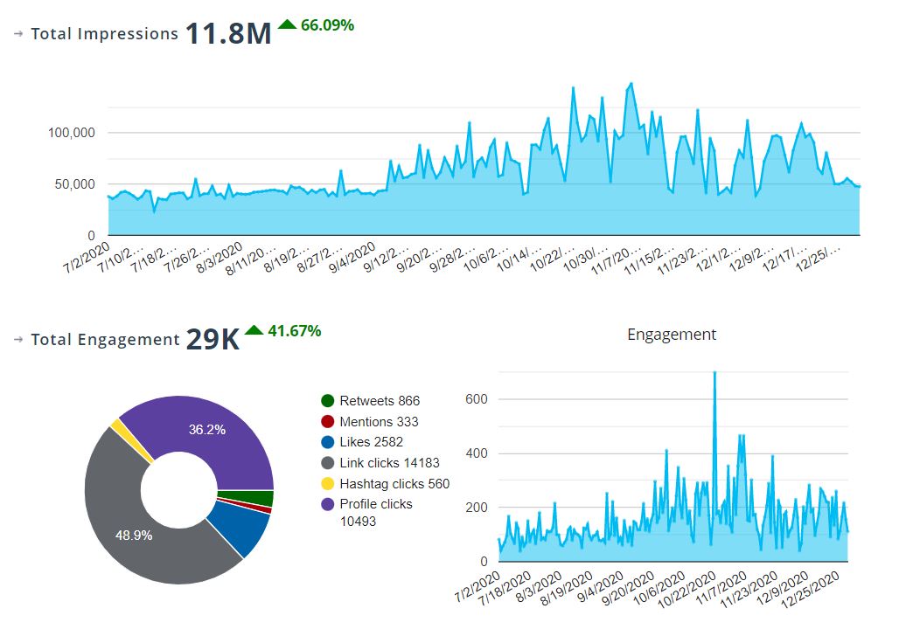Click the Engagement chart title
Image resolution: width=906 pixels, height=643 pixels.
pyautogui.click(x=671, y=335)
